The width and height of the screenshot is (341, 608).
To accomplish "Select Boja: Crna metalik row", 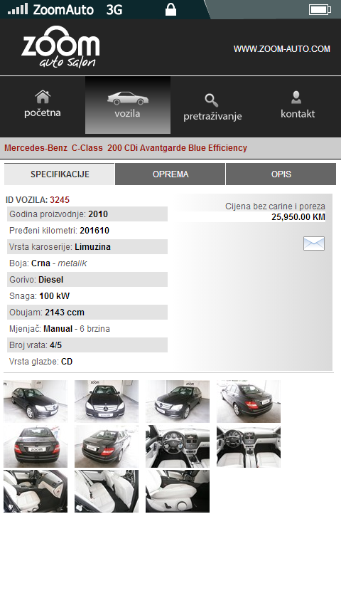I will tap(87, 263).
